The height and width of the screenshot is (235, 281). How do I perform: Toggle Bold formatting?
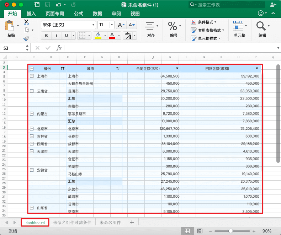46,36
